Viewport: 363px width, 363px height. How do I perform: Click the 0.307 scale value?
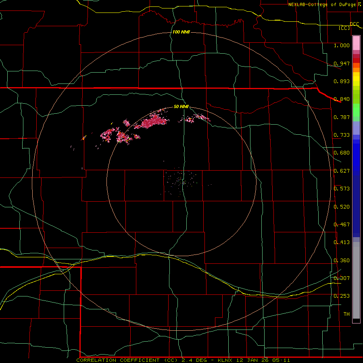pos(342,278)
